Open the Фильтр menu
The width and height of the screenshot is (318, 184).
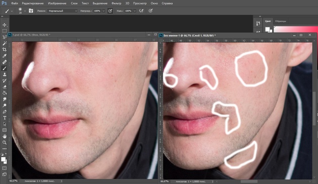tap(116, 3)
